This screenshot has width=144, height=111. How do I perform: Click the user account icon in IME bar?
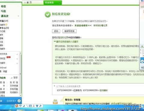(x=34, y=106)
